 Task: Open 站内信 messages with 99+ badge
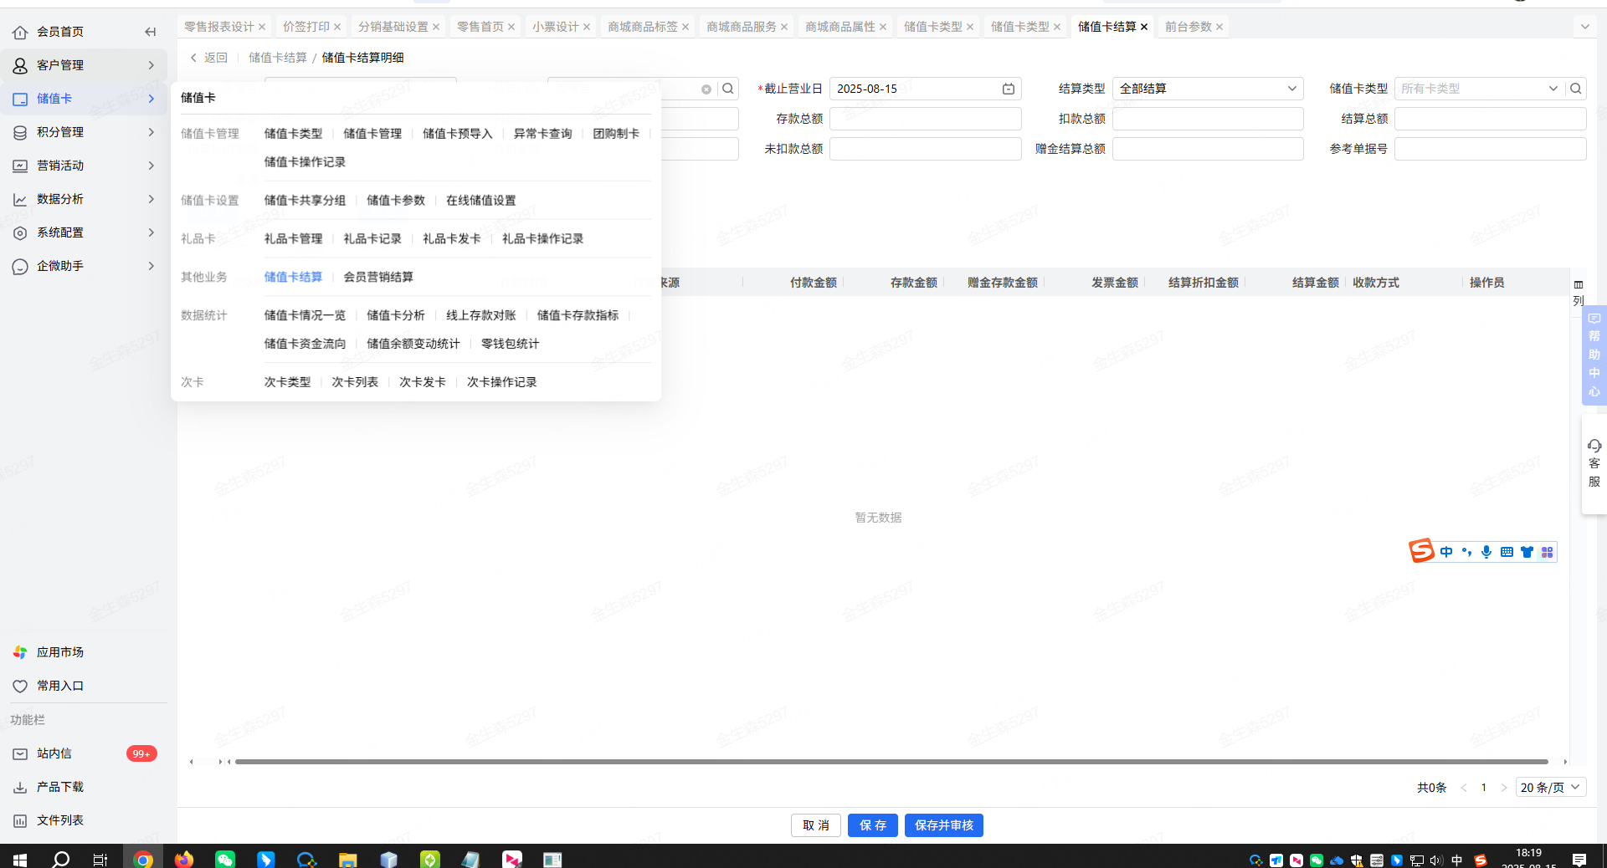click(84, 753)
